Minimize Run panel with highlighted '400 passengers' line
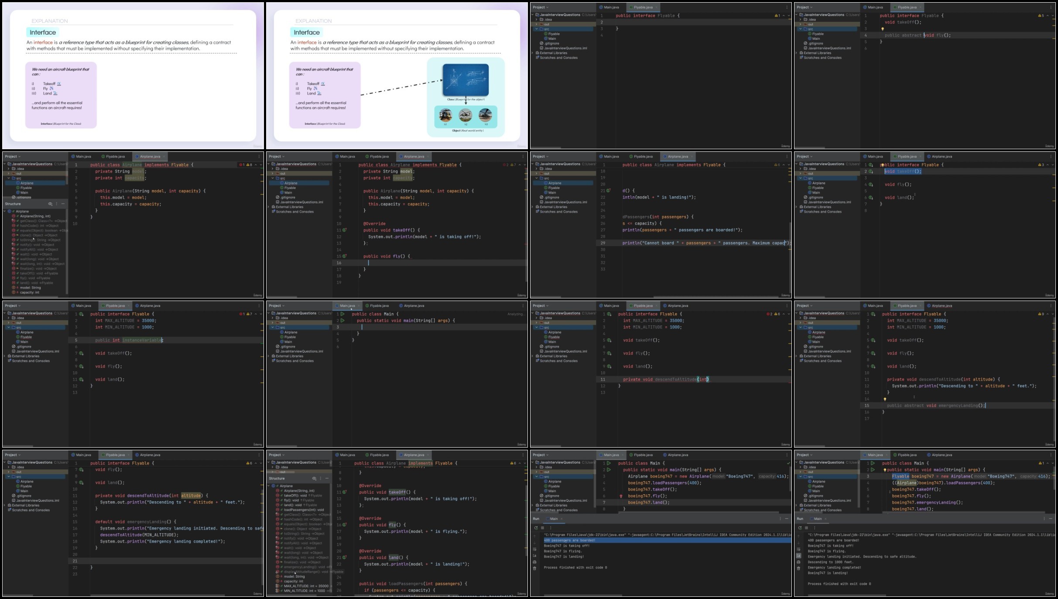Screen dimensions: 1058x599 coord(787,519)
